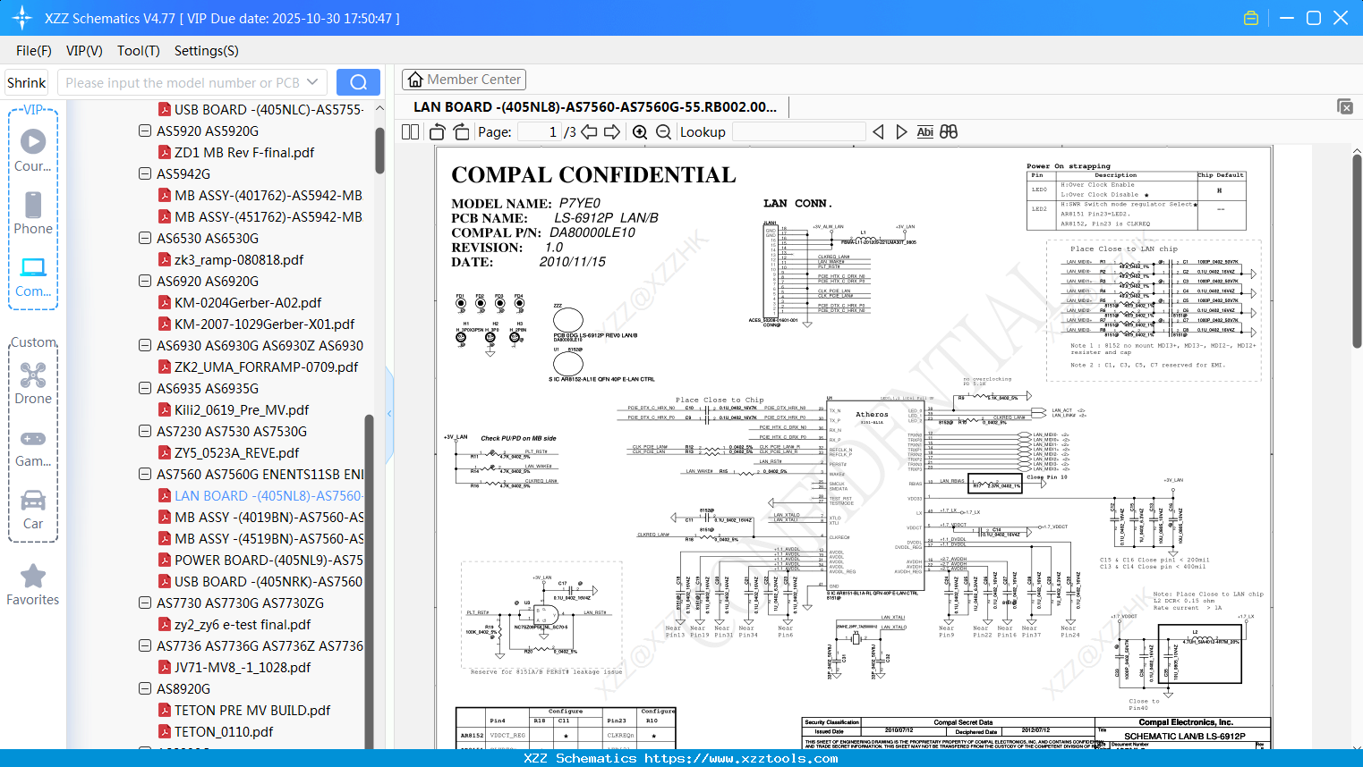Find next lookup match triangle
The width and height of the screenshot is (1363, 767).
[x=901, y=131]
